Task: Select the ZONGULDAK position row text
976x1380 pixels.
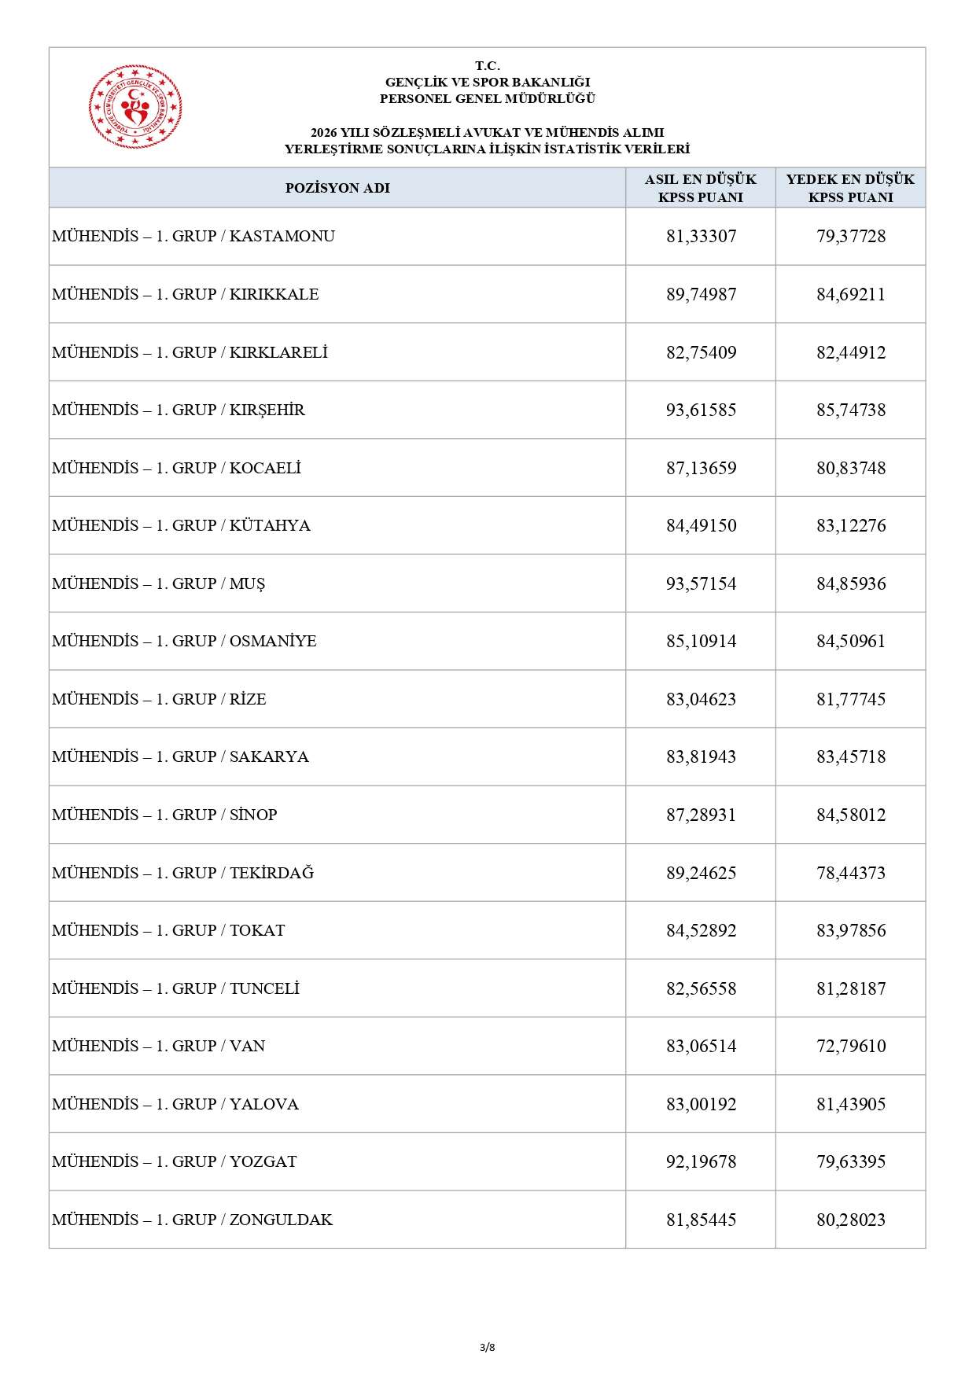Action: click(193, 1220)
